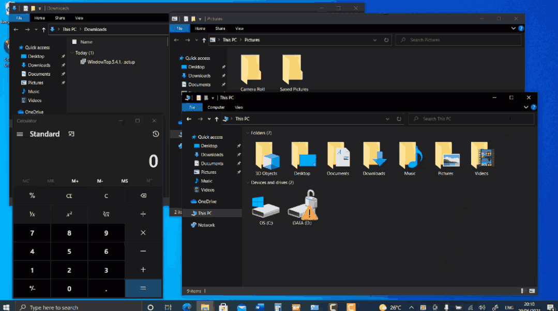Open recent locations dropdown in This PC
558x311 pixels.
point(209,119)
